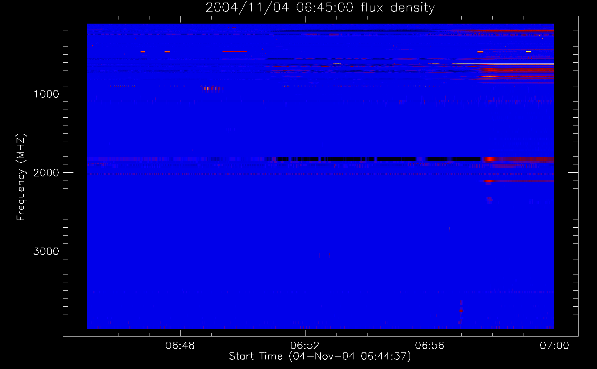Click the 06:48 time tick label
Image resolution: width=597 pixels, height=369 pixels.
180,346
